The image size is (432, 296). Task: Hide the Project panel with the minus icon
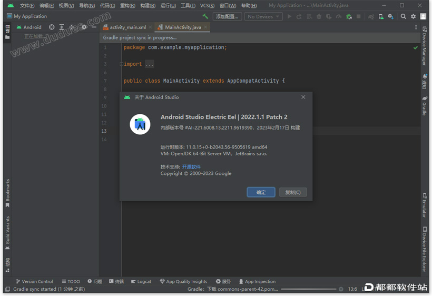(94, 27)
